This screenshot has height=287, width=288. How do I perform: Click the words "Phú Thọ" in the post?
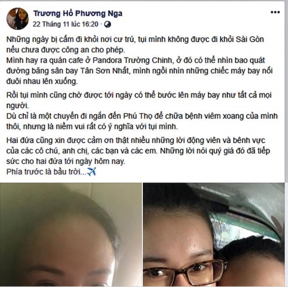coord(138,116)
